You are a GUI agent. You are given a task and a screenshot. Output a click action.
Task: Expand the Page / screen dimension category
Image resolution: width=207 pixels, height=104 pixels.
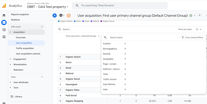pyautogui.click(x=114, y=64)
